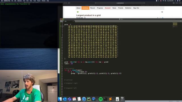Open Terminal from the dock
Screen dimensions: 182x102
point(106,99)
